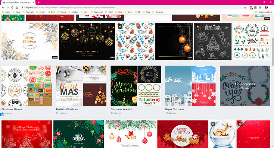Open the home page via house icon
Image resolution: width=274 pixels, height=148 pixels.
(x=17, y=7)
